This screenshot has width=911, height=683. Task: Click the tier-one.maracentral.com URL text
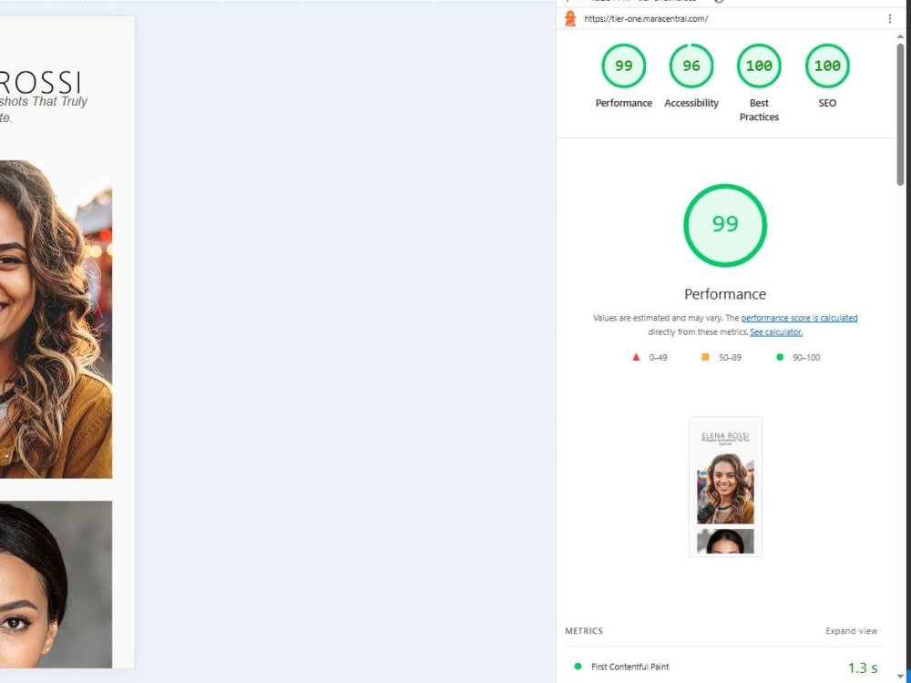[646, 18]
